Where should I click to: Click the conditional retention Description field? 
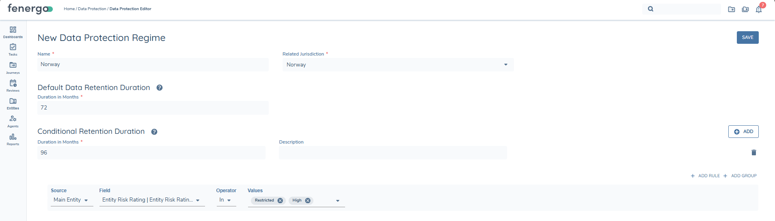[x=393, y=152]
